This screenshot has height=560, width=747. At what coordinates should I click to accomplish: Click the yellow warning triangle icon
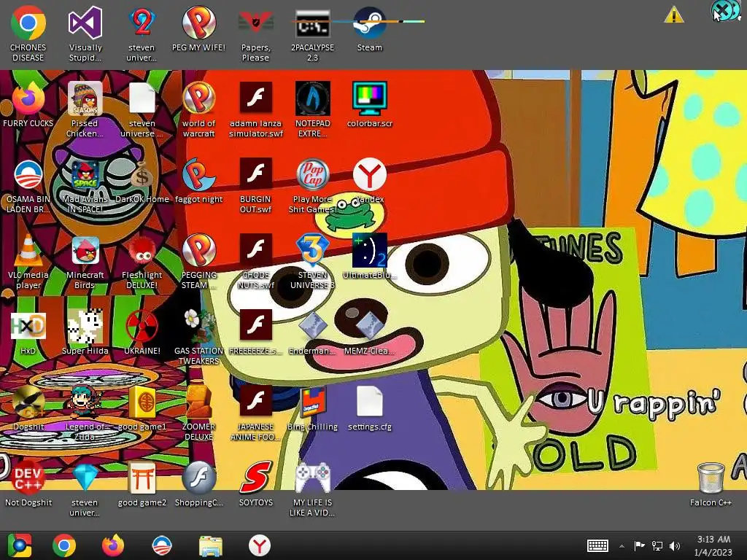[673, 15]
